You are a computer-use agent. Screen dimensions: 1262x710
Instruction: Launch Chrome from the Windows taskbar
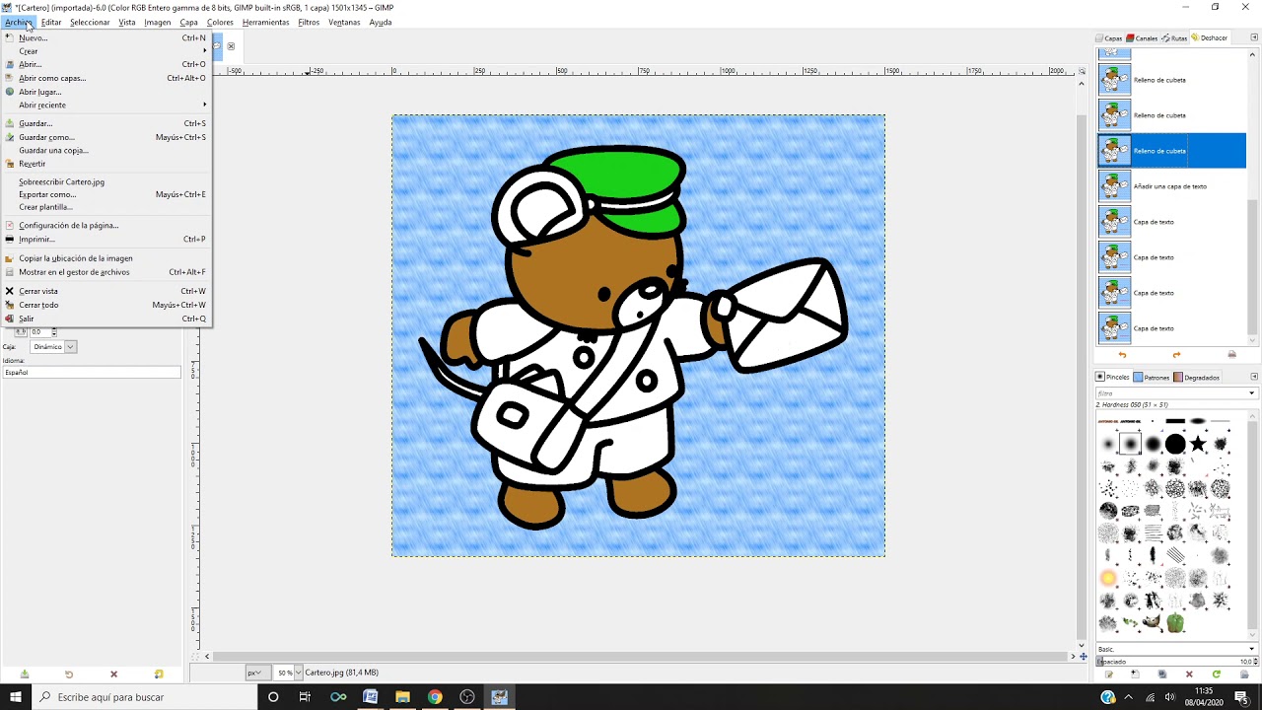pyautogui.click(x=435, y=697)
